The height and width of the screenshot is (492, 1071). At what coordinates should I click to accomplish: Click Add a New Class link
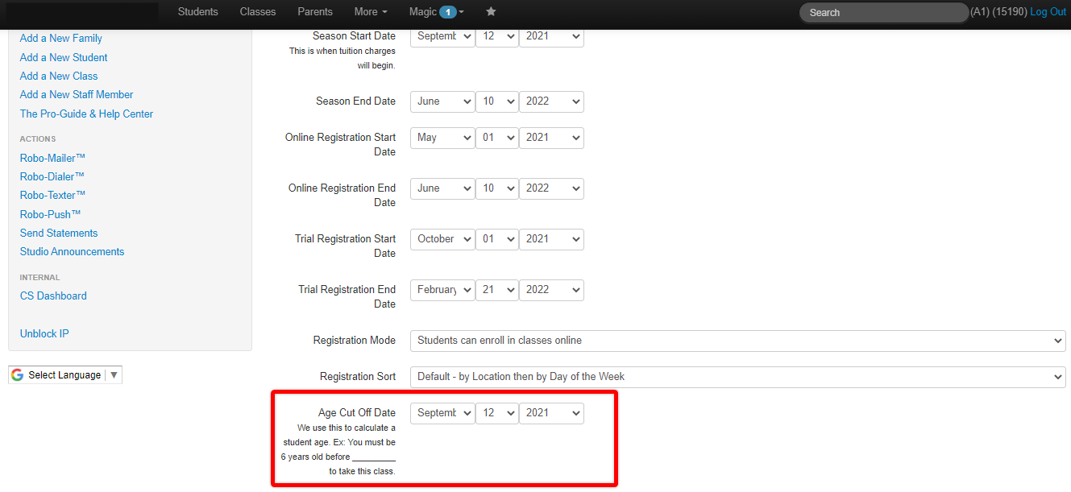pyautogui.click(x=59, y=76)
